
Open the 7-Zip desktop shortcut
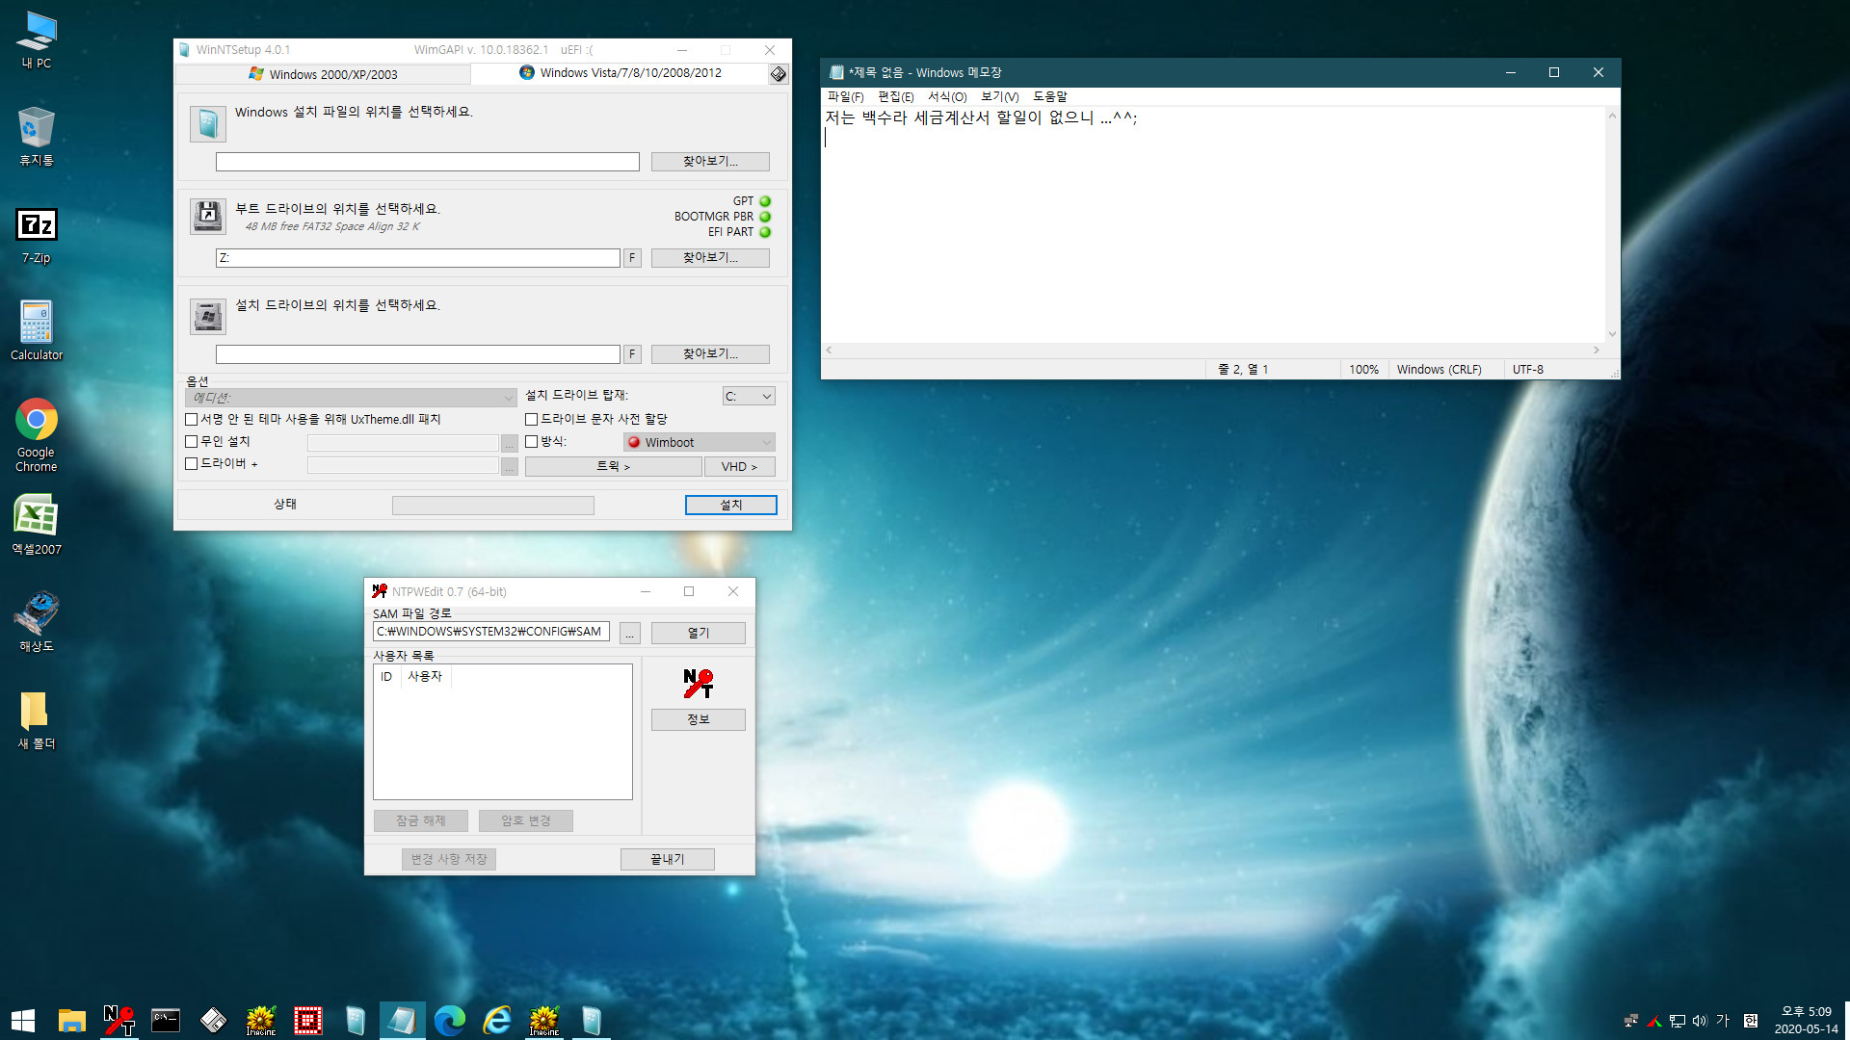tap(37, 236)
